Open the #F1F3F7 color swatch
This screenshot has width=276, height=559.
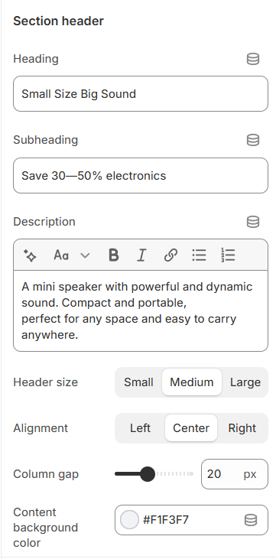coord(129,520)
